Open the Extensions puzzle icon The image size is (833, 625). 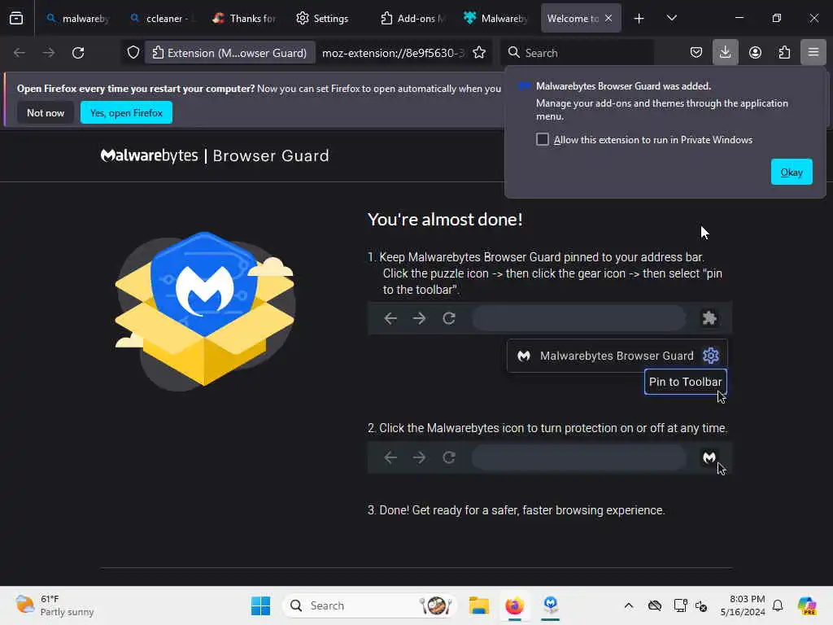tap(784, 53)
